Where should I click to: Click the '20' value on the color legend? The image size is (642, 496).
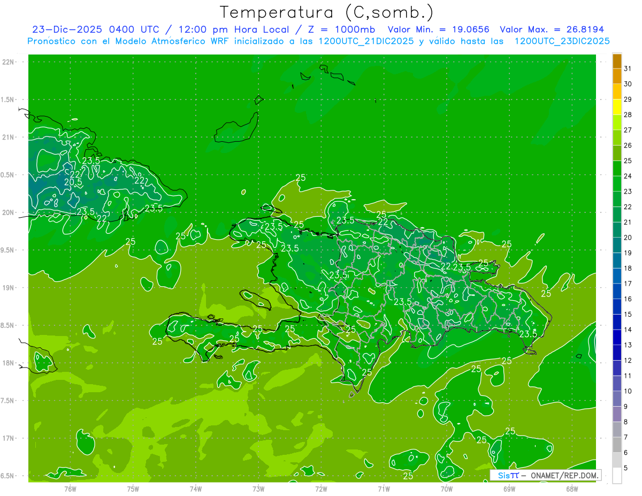coord(628,238)
